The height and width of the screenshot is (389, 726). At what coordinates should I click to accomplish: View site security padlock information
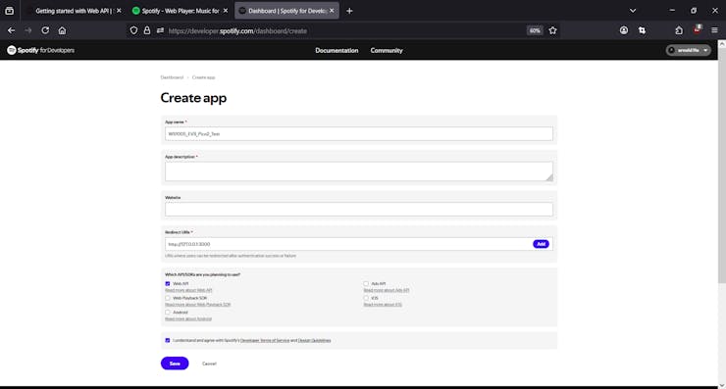pyautogui.click(x=147, y=30)
